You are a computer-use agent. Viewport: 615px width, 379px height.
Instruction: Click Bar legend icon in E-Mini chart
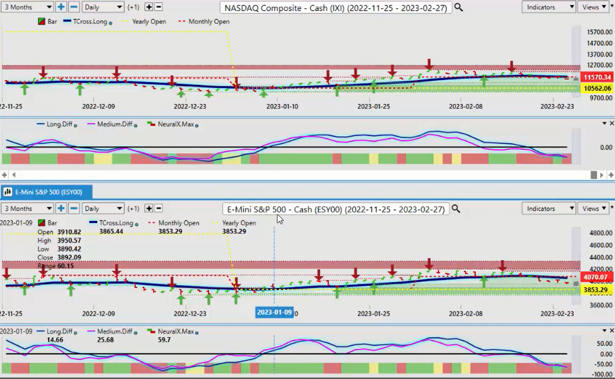pyautogui.click(x=41, y=223)
